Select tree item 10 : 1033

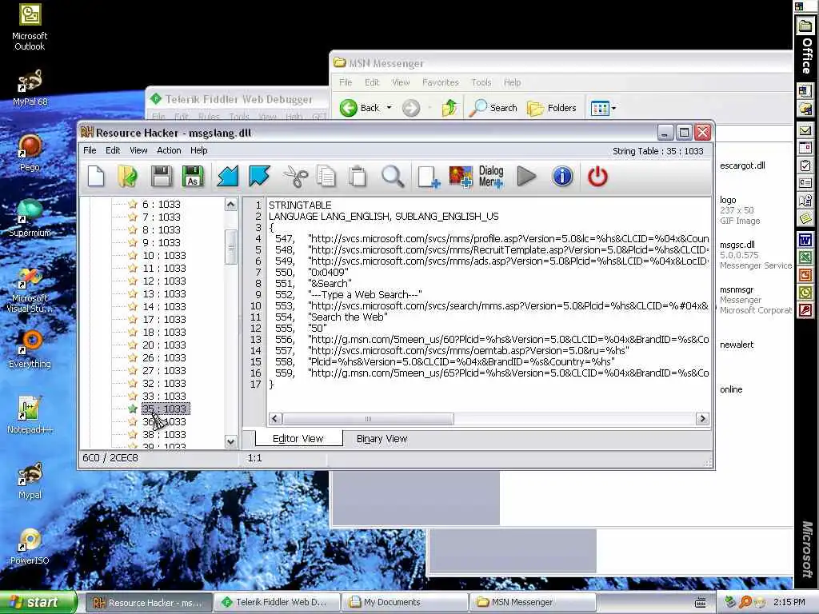tap(164, 255)
